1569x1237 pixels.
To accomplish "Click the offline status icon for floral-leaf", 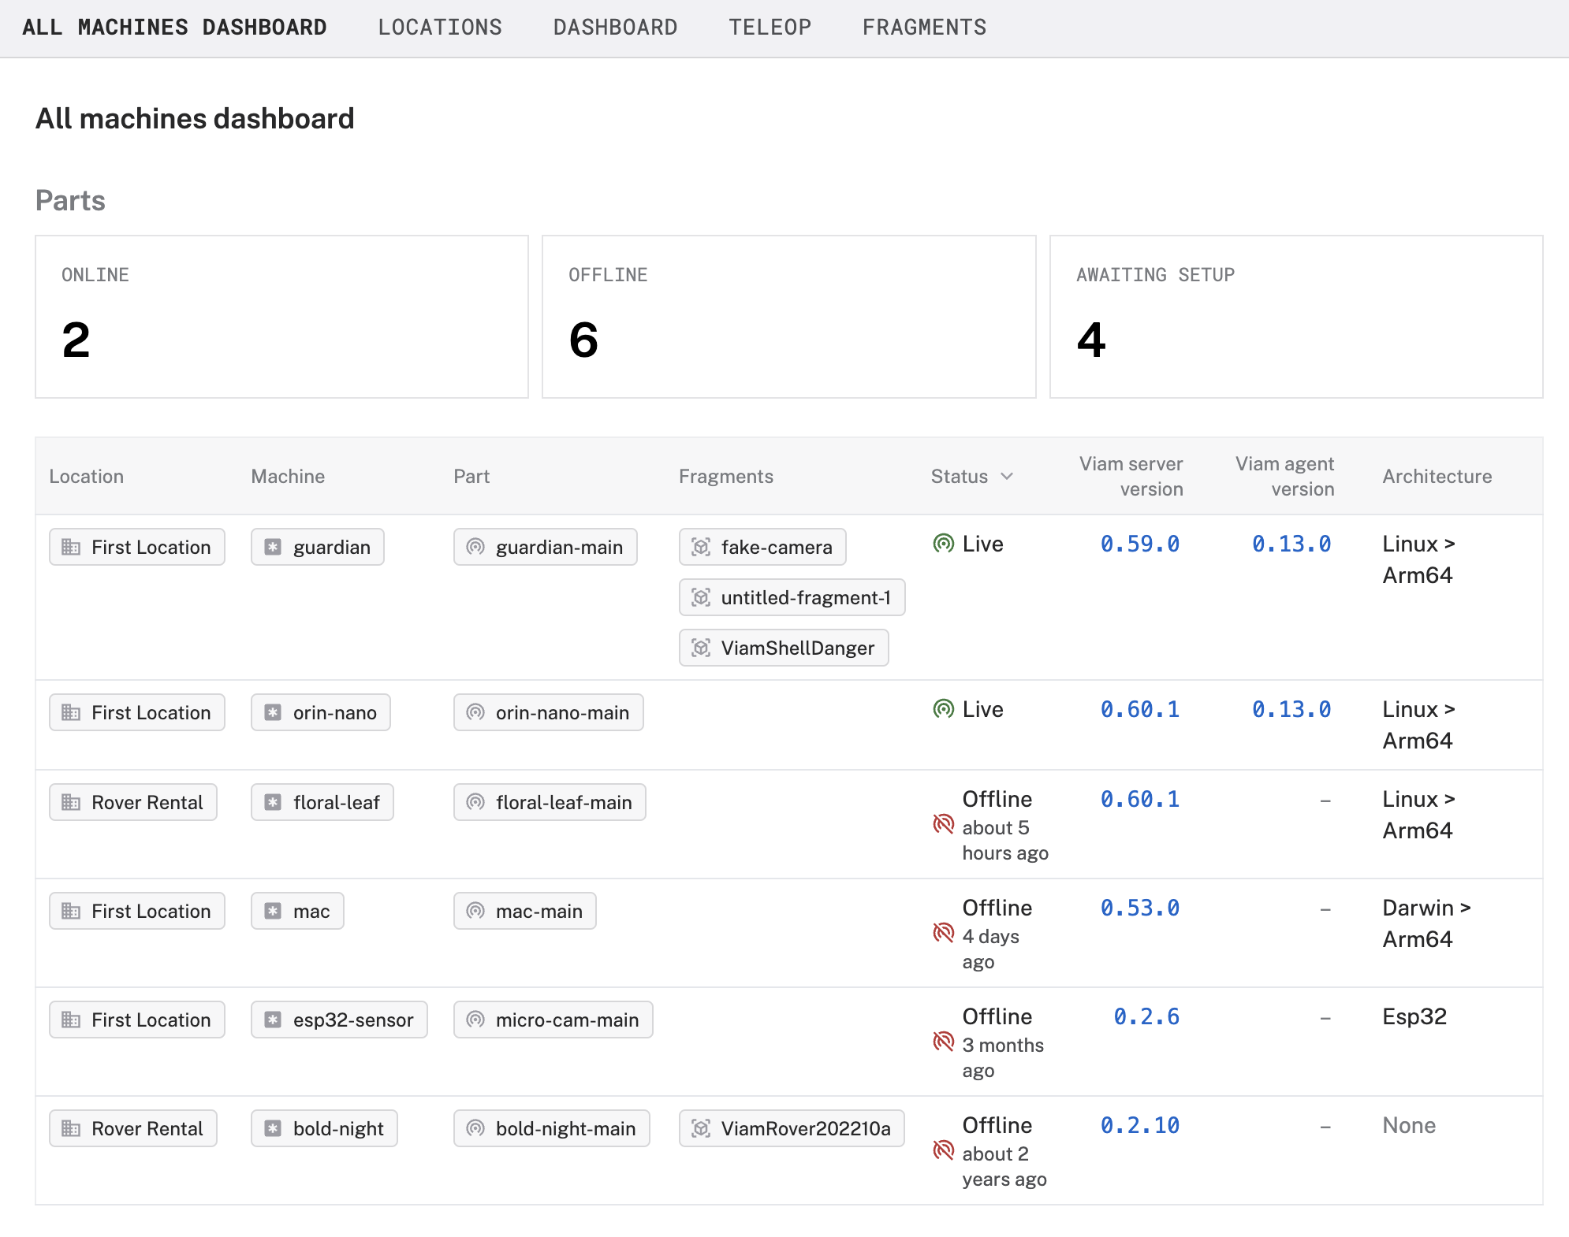I will pyautogui.click(x=943, y=824).
